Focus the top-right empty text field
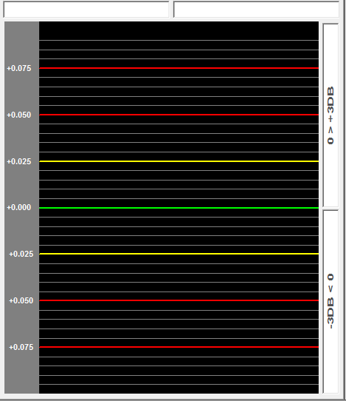This screenshot has height=401, width=346. coord(257,10)
